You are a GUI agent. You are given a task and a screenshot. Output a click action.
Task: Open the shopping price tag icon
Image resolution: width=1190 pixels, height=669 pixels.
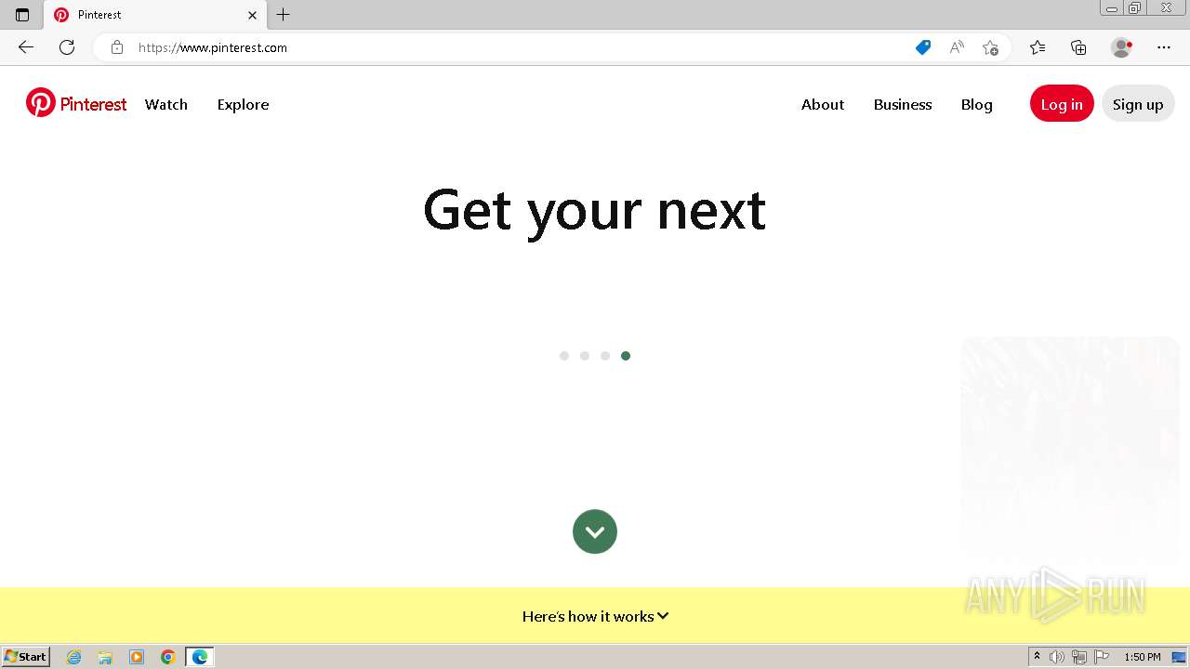pyautogui.click(x=923, y=47)
